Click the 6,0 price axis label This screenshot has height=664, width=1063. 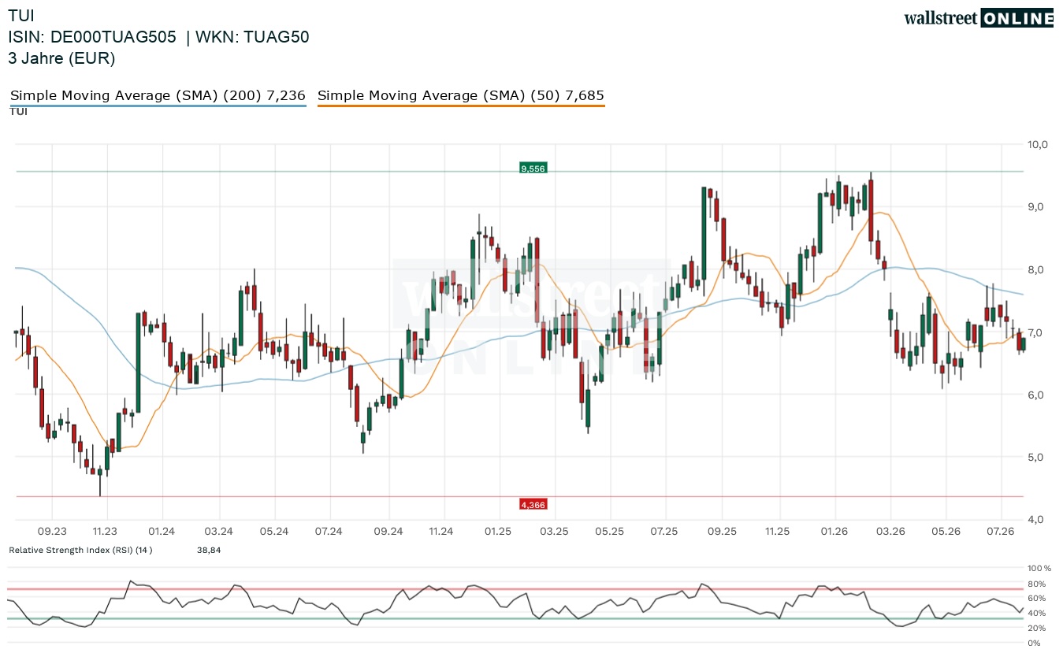click(1037, 395)
